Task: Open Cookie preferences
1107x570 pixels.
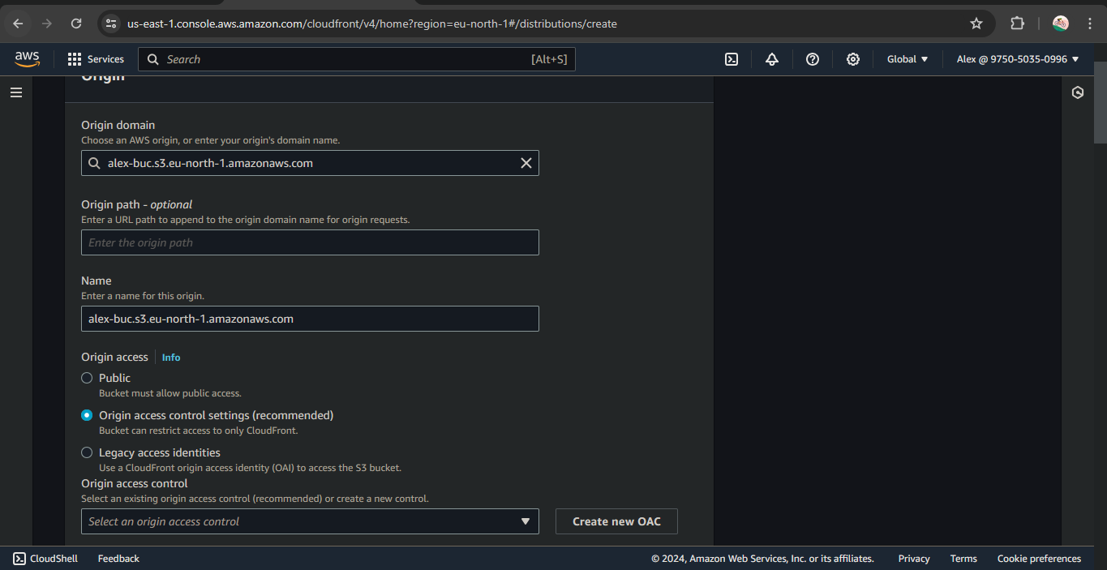Action: coord(1039,559)
